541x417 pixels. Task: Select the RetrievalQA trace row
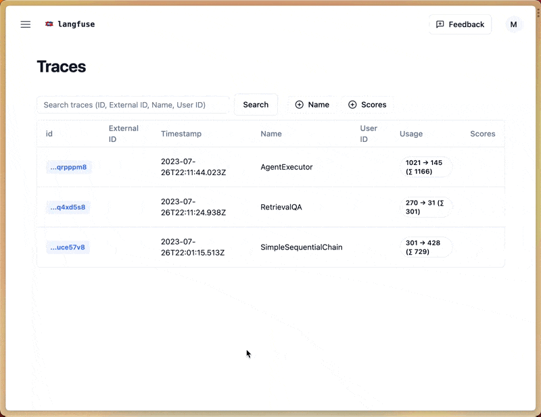point(281,207)
